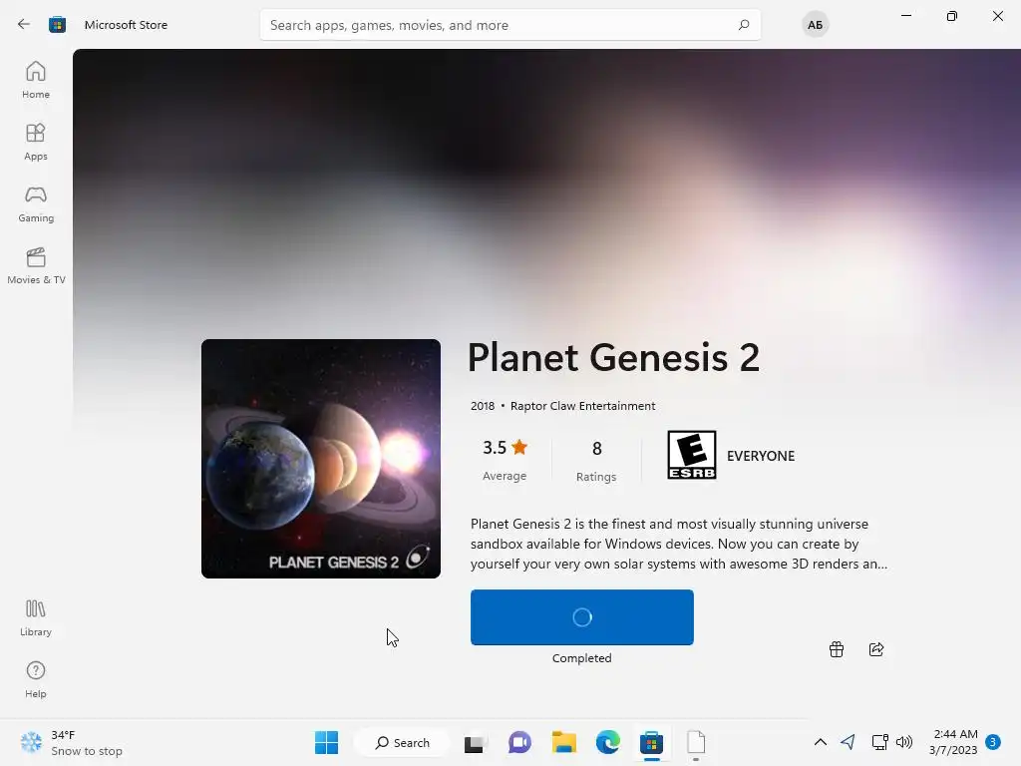Open Help in the sidebar
Image resolution: width=1021 pixels, height=766 pixels.
click(x=36, y=679)
